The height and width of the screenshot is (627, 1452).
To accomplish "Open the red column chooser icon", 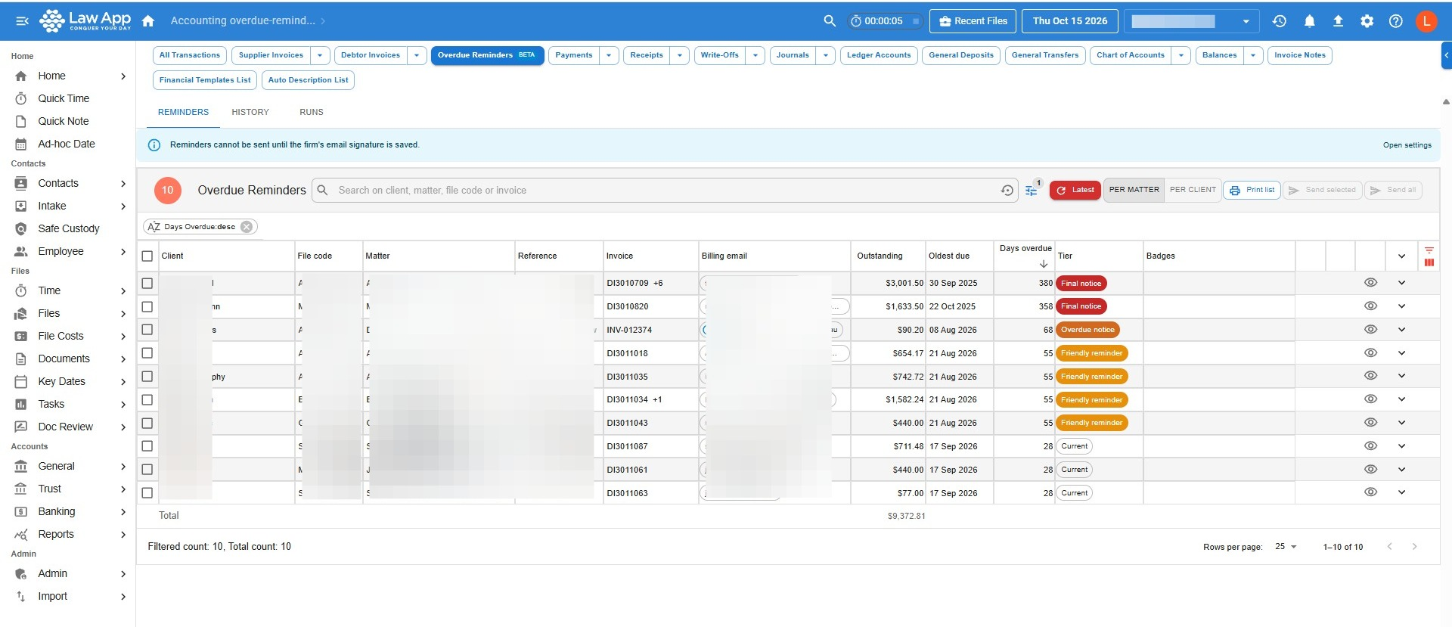I will pyautogui.click(x=1429, y=262).
